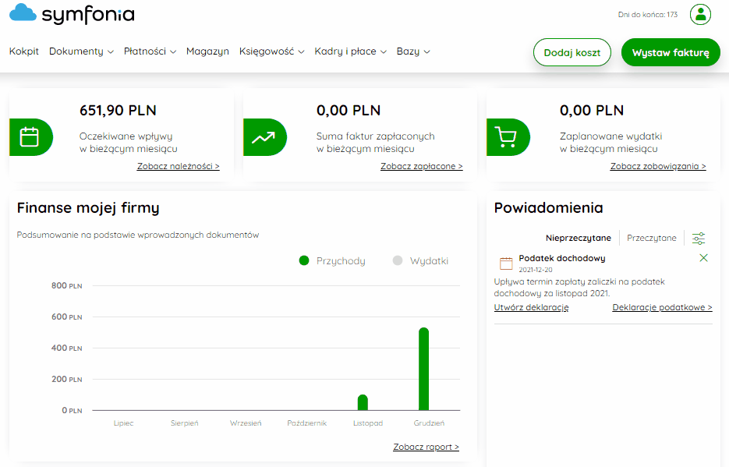The width and height of the screenshot is (729, 467).
Task: Click the shopping cart icon on planned expenses card
Action: coord(508,137)
